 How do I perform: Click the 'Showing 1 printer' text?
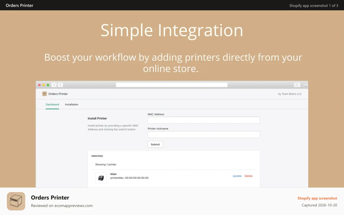coord(106,165)
